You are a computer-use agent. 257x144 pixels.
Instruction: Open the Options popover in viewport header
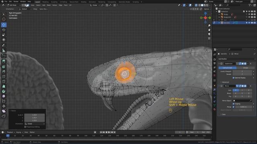[207, 9]
